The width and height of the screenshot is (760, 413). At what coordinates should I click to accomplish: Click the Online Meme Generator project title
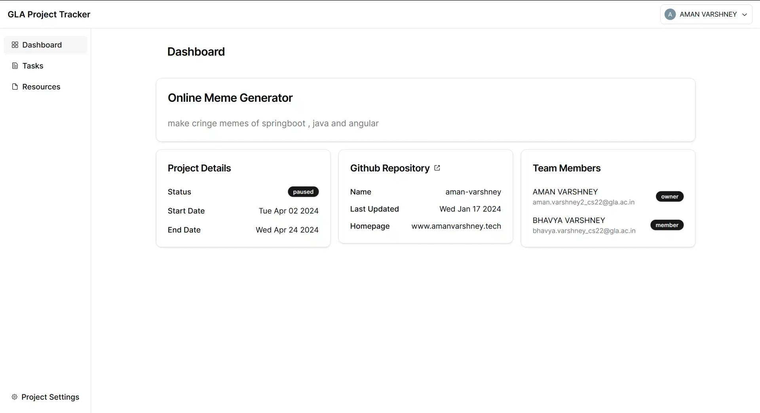[230, 98]
